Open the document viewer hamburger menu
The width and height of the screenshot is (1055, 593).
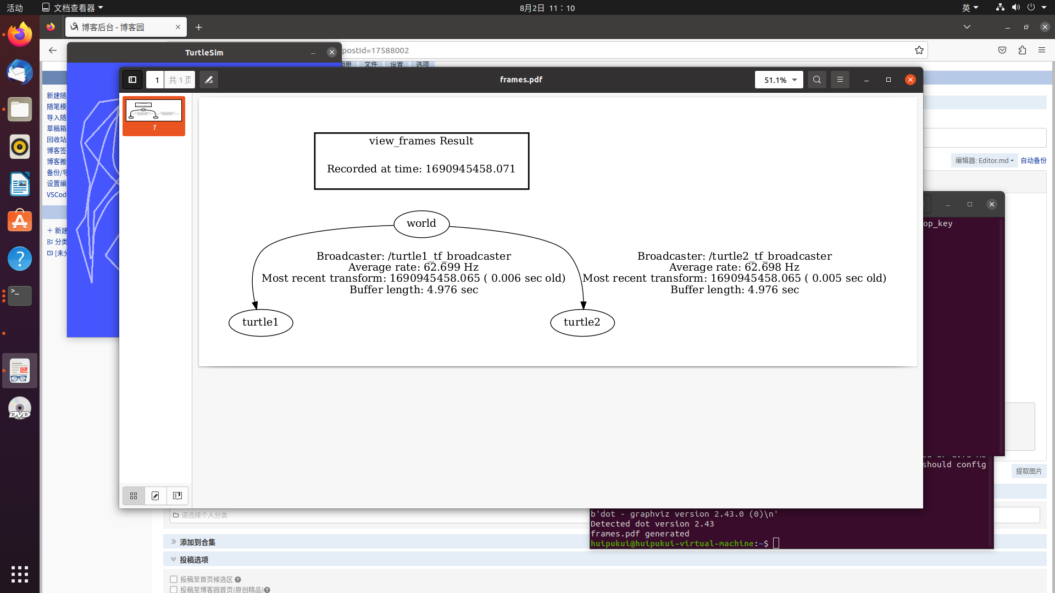840,80
